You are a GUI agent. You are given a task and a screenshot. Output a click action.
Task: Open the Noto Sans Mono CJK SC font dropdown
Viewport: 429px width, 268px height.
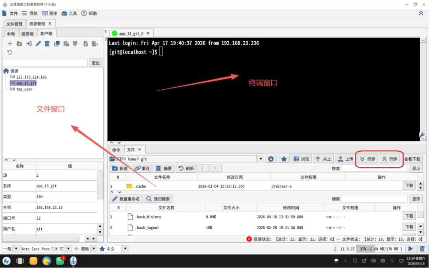click(x=68, y=249)
